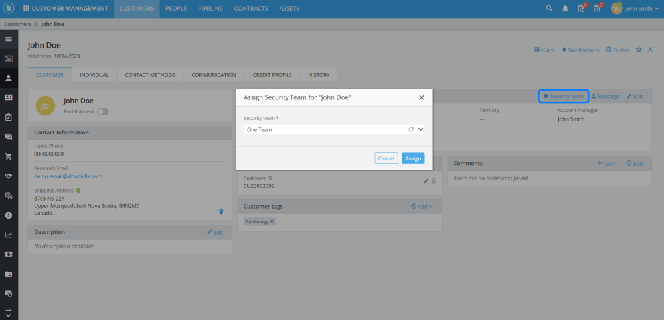Open the dashboard icon in sidebar
The width and height of the screenshot is (664, 320).
coord(9,58)
